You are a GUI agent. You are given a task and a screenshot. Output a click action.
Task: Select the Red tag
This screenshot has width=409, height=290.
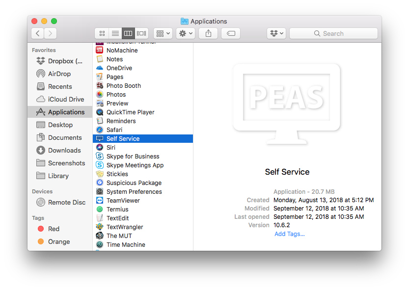[60, 229]
